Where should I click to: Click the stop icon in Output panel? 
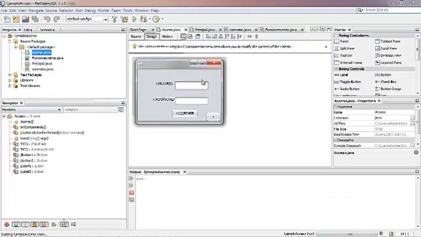click(x=132, y=193)
